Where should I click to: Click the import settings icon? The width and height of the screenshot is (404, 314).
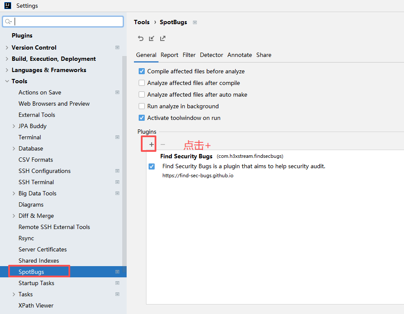tap(152, 38)
